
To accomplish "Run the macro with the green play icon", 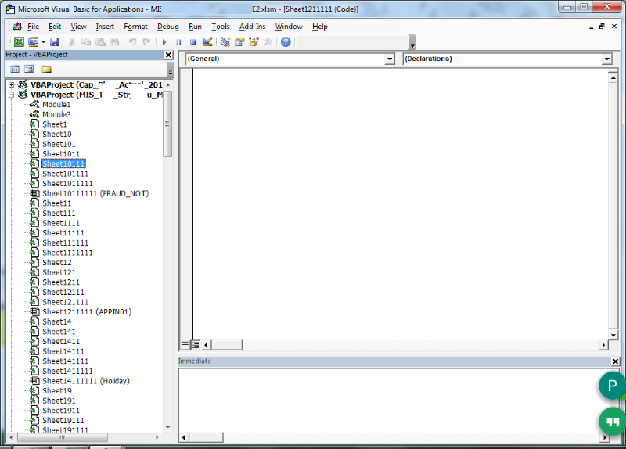I will (164, 42).
